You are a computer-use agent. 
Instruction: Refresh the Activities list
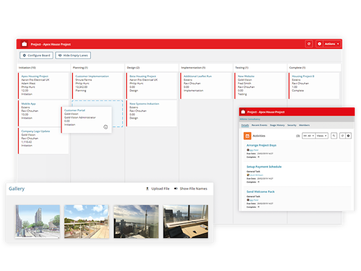tap(342, 136)
